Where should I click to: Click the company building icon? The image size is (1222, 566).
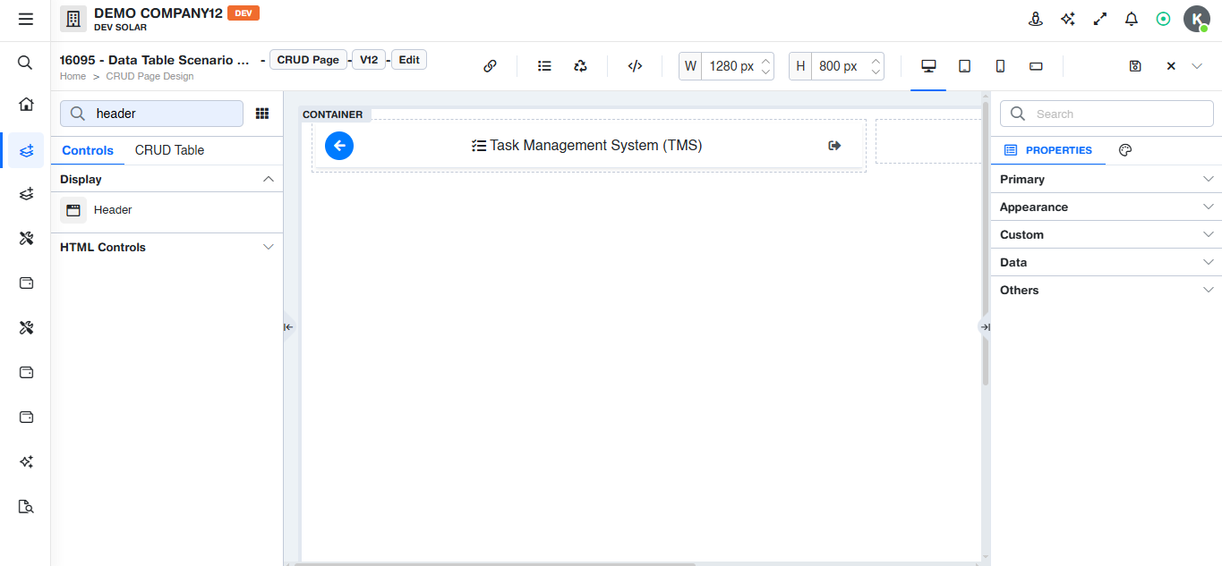[x=73, y=19]
